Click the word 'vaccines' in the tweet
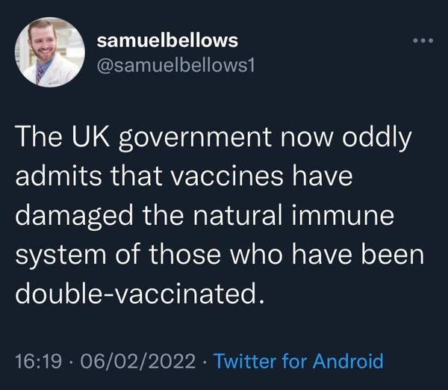 coord(227,177)
